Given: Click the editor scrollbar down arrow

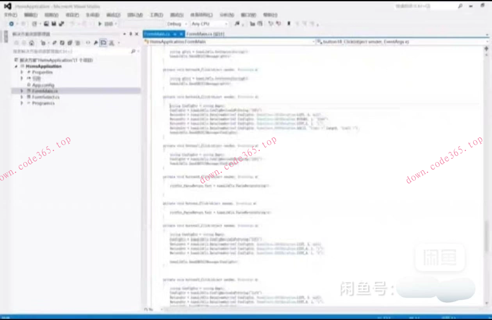Looking at the screenshot, I should [x=487, y=303].
